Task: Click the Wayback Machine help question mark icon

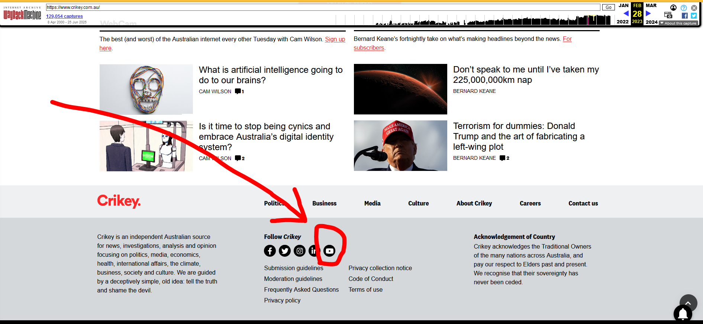Action: [x=684, y=8]
